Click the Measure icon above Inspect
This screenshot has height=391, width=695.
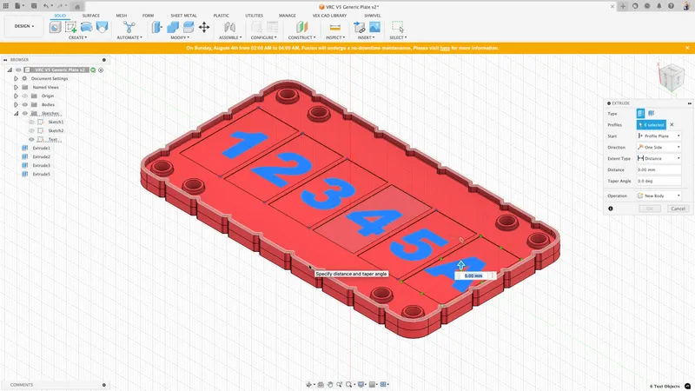pos(334,27)
